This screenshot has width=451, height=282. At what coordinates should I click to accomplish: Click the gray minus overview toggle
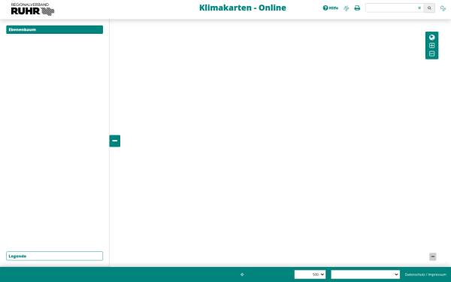pyautogui.click(x=433, y=256)
